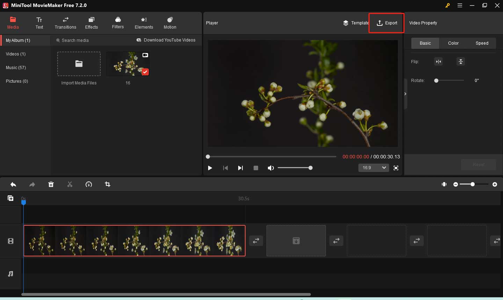This screenshot has width=503, height=300.
Task: Mute the player volume
Action: [270, 168]
